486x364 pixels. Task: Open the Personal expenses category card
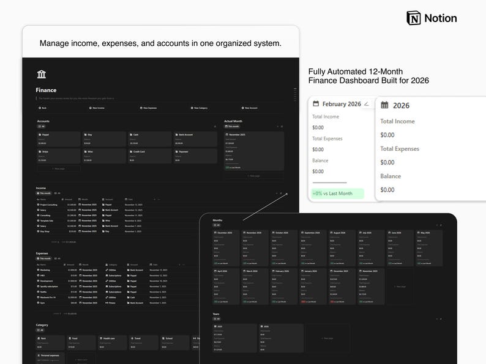tap(50, 358)
